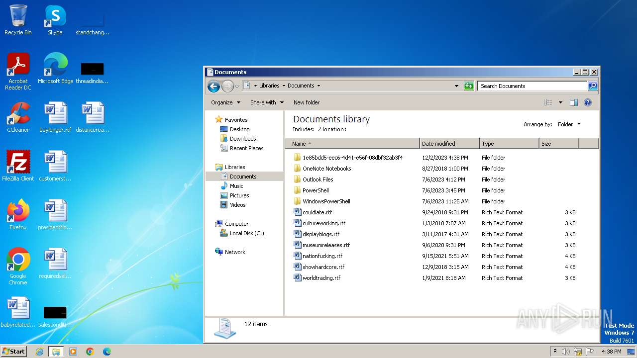
Task: Sort by Name column header
Action: [x=352, y=144]
